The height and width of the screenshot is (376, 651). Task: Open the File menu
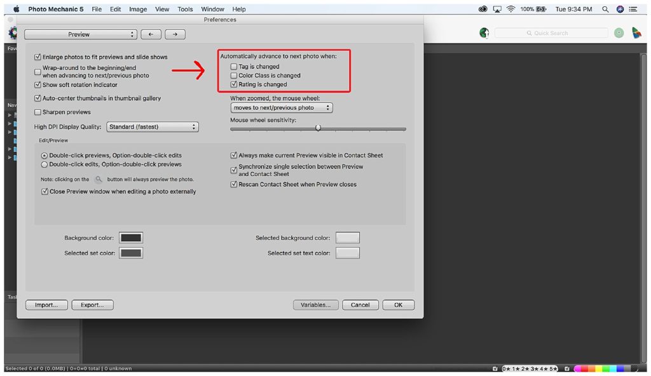click(97, 9)
